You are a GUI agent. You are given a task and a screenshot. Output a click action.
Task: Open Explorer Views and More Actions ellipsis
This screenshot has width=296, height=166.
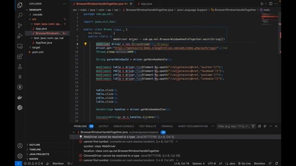point(65,4)
